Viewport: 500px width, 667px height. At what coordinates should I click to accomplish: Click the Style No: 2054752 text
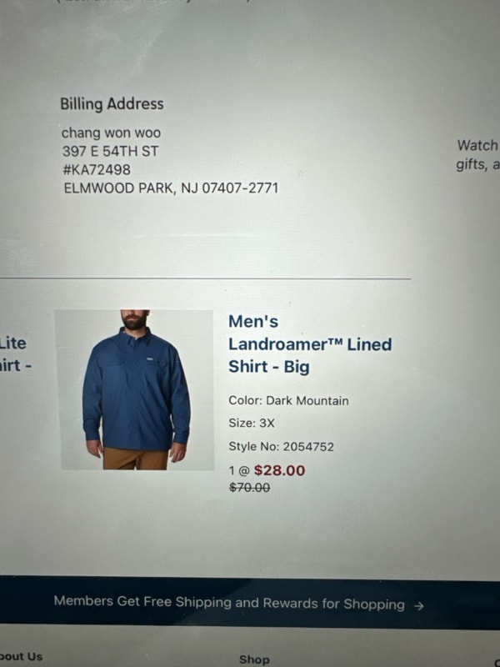pyautogui.click(x=282, y=446)
